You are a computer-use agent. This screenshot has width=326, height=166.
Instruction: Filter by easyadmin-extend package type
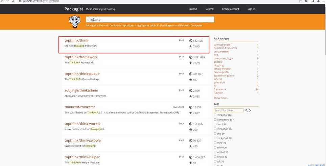[224, 76]
